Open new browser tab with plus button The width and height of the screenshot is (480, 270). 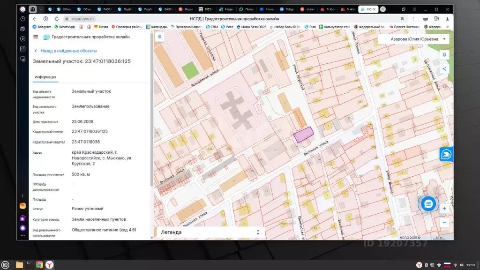point(383,9)
